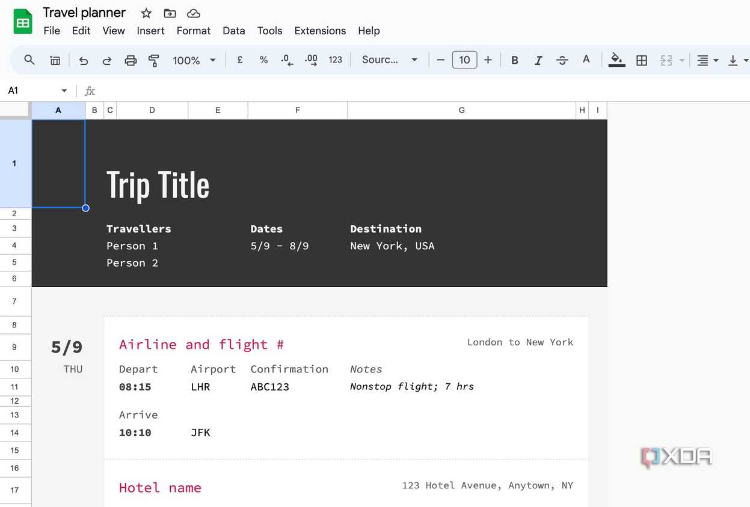Open the Data menu
The height and width of the screenshot is (507, 750).
[234, 31]
